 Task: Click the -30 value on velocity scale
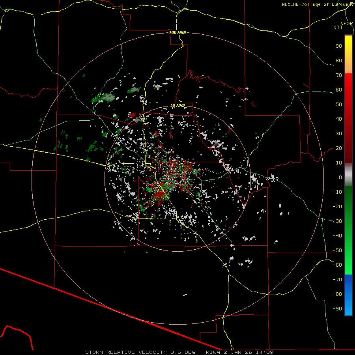click(337, 221)
